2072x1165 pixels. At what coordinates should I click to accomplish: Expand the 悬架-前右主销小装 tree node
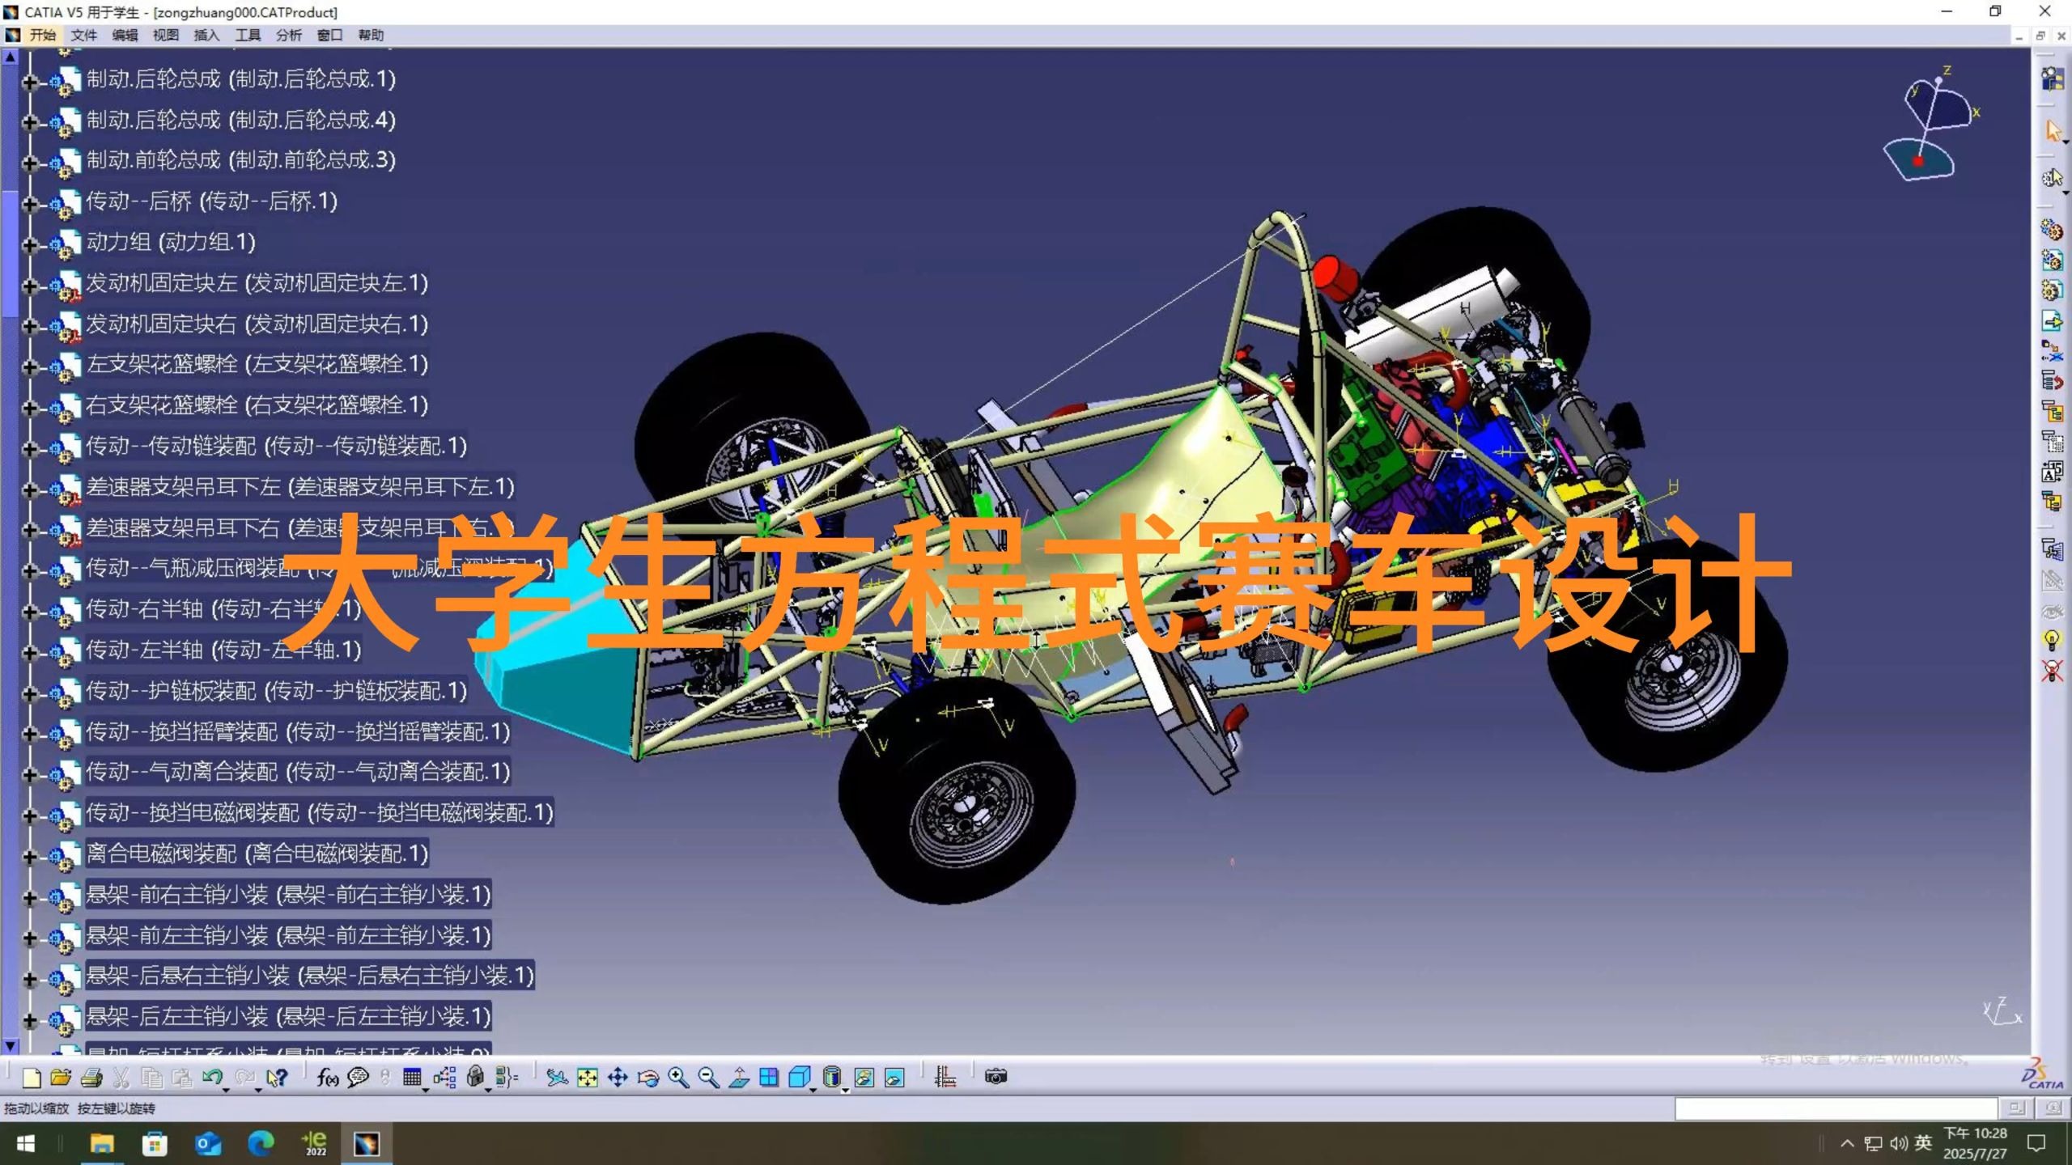point(29,897)
